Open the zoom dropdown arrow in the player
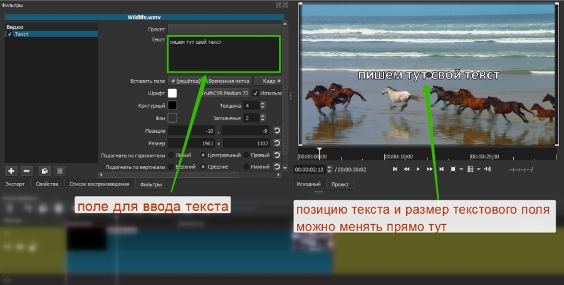This screenshot has width=564, height=285. pos(461,169)
